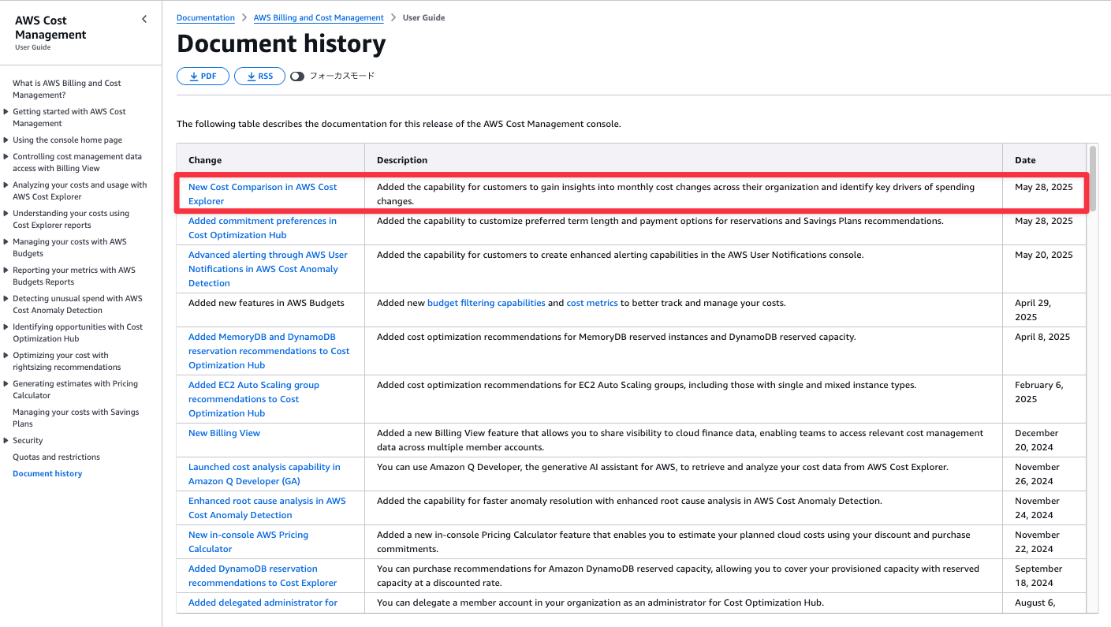This screenshot has height=627, width=1111.
Task: Expand Identifying opportunities with Cost Optimization Hub
Action: click(x=6, y=327)
